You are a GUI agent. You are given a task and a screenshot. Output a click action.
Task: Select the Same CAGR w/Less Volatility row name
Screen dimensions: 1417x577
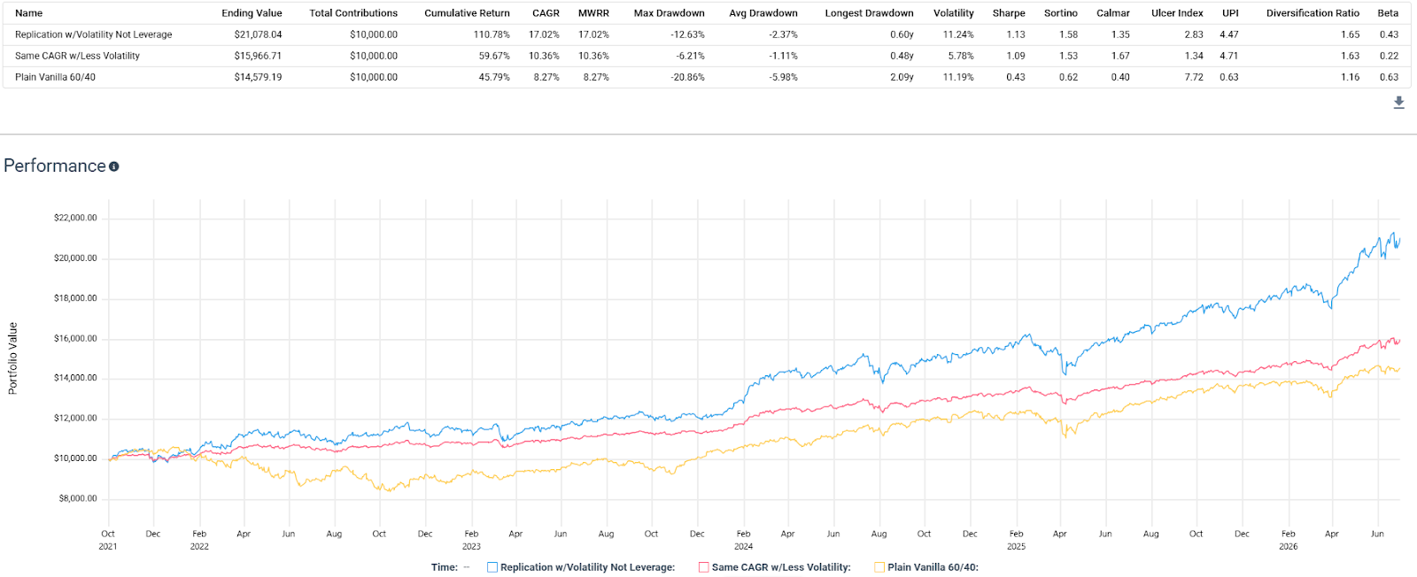pyautogui.click(x=77, y=56)
